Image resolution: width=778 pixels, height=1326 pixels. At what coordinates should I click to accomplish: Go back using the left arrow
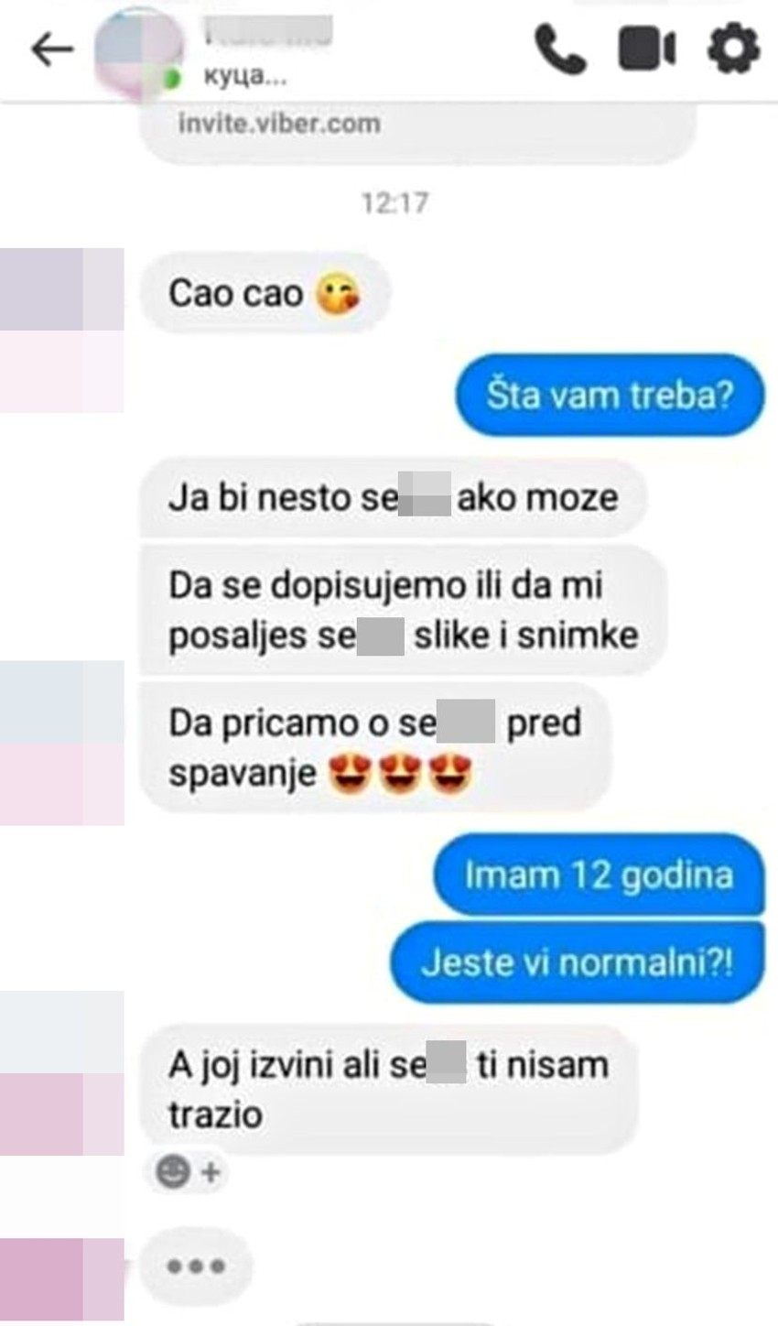point(52,50)
